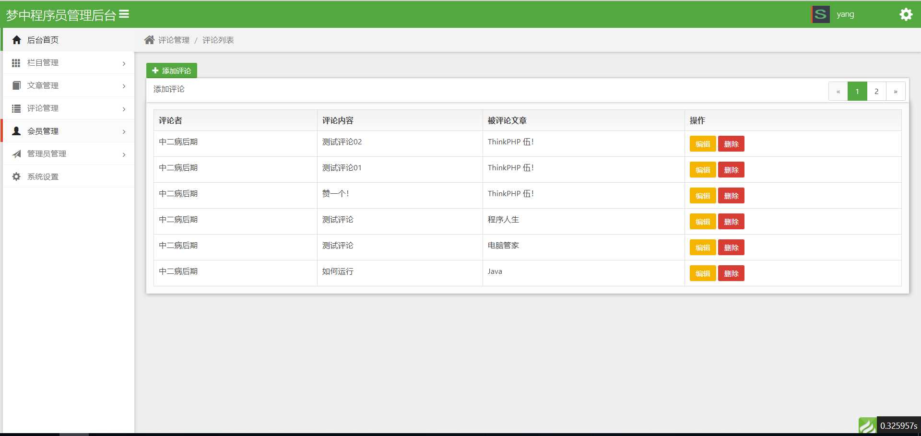Image resolution: width=921 pixels, height=436 pixels.
Task: Click the breadcrumb home icon
Action: click(149, 40)
